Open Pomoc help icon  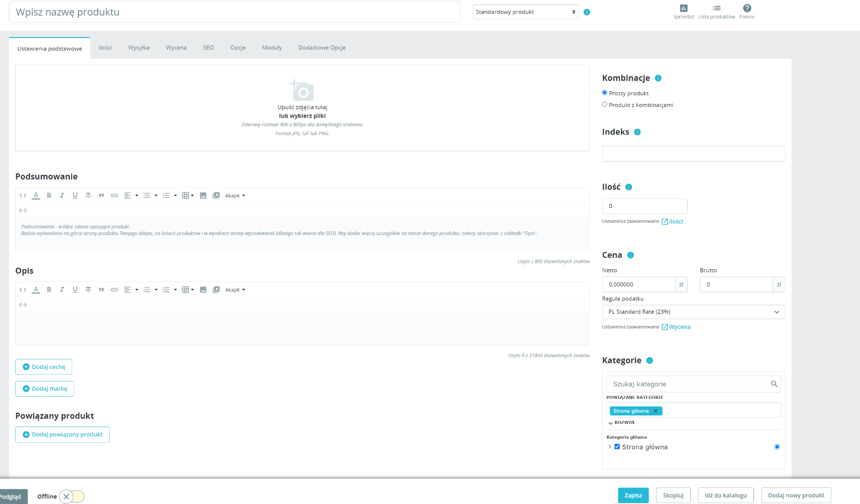click(747, 9)
